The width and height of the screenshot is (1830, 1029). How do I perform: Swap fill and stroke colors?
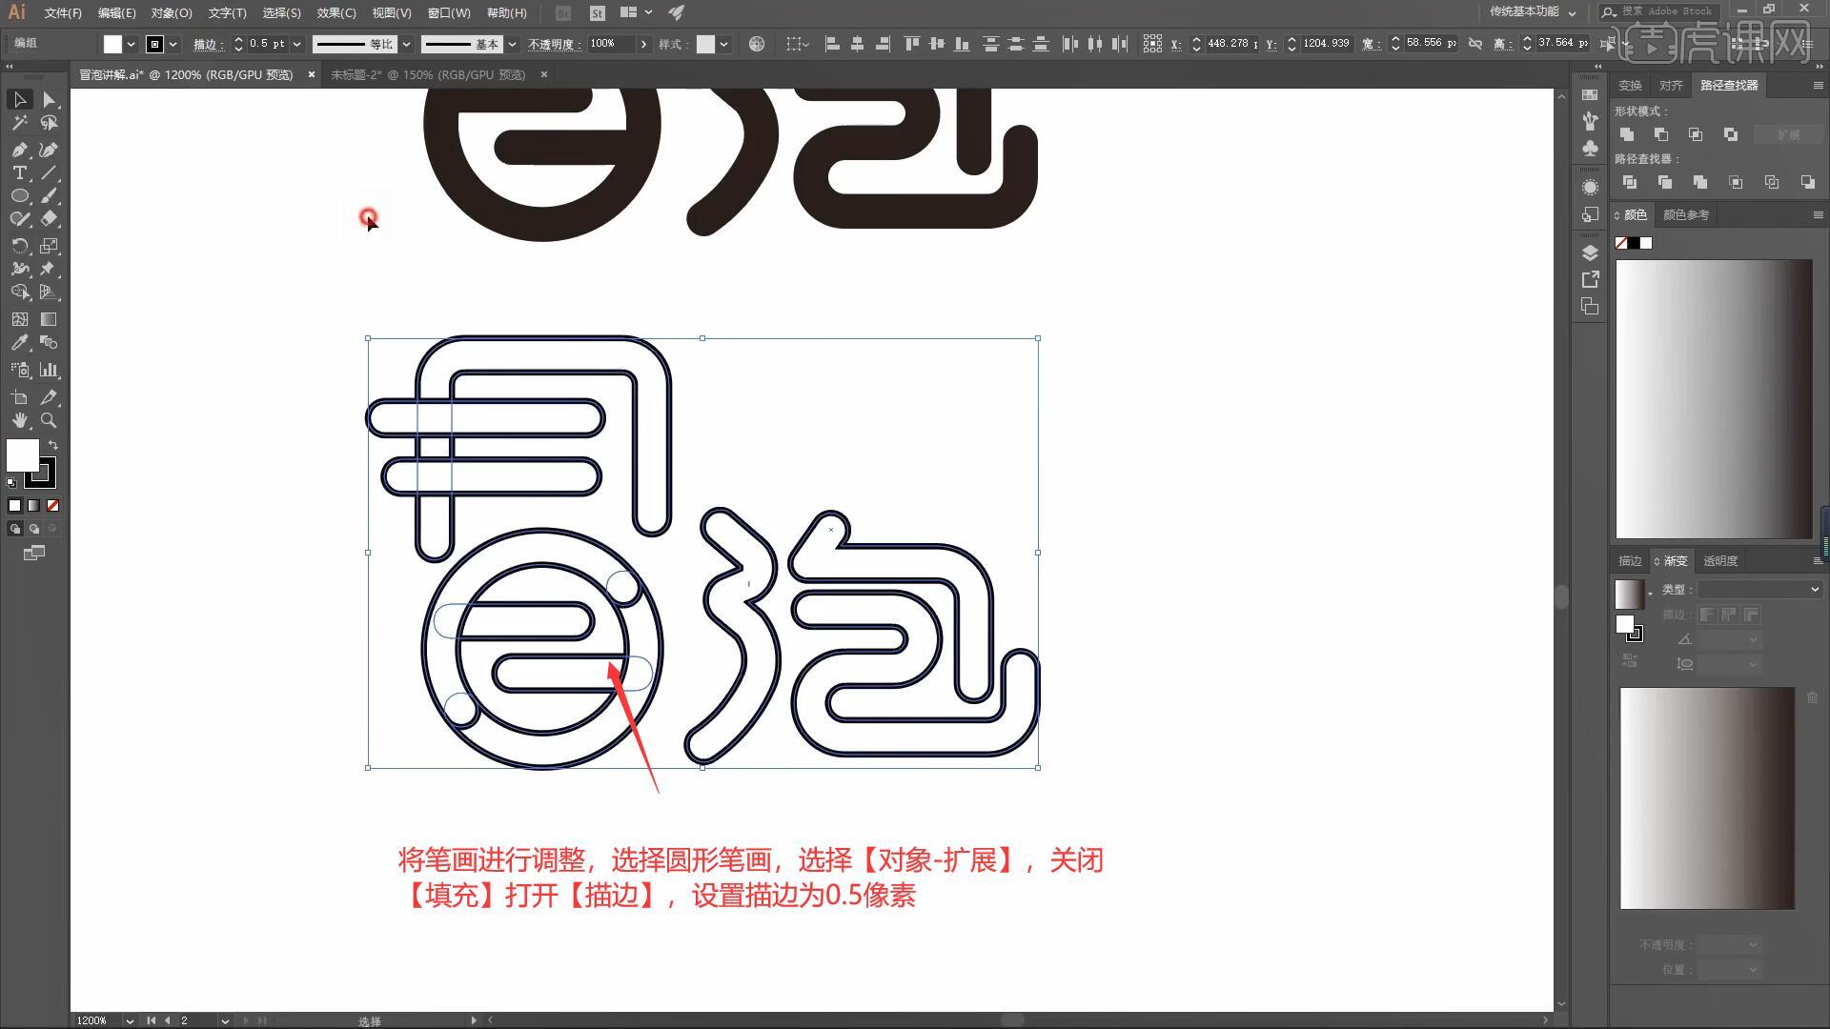[x=53, y=445]
